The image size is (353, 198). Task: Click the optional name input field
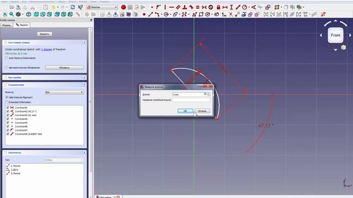(x=191, y=100)
